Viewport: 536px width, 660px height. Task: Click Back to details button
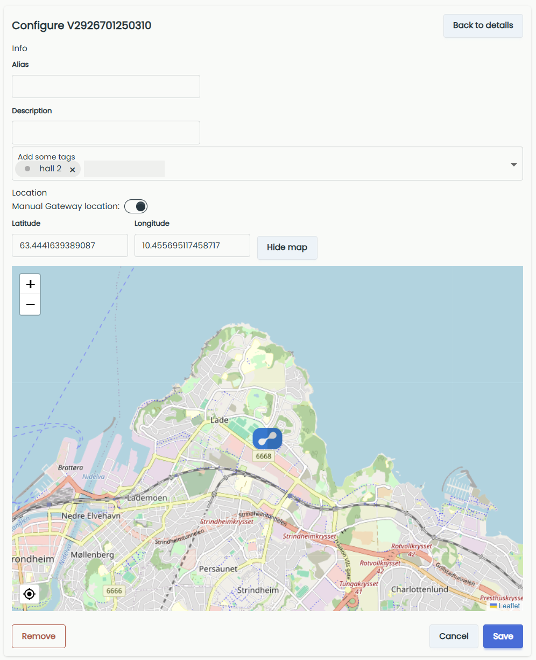[x=483, y=25]
